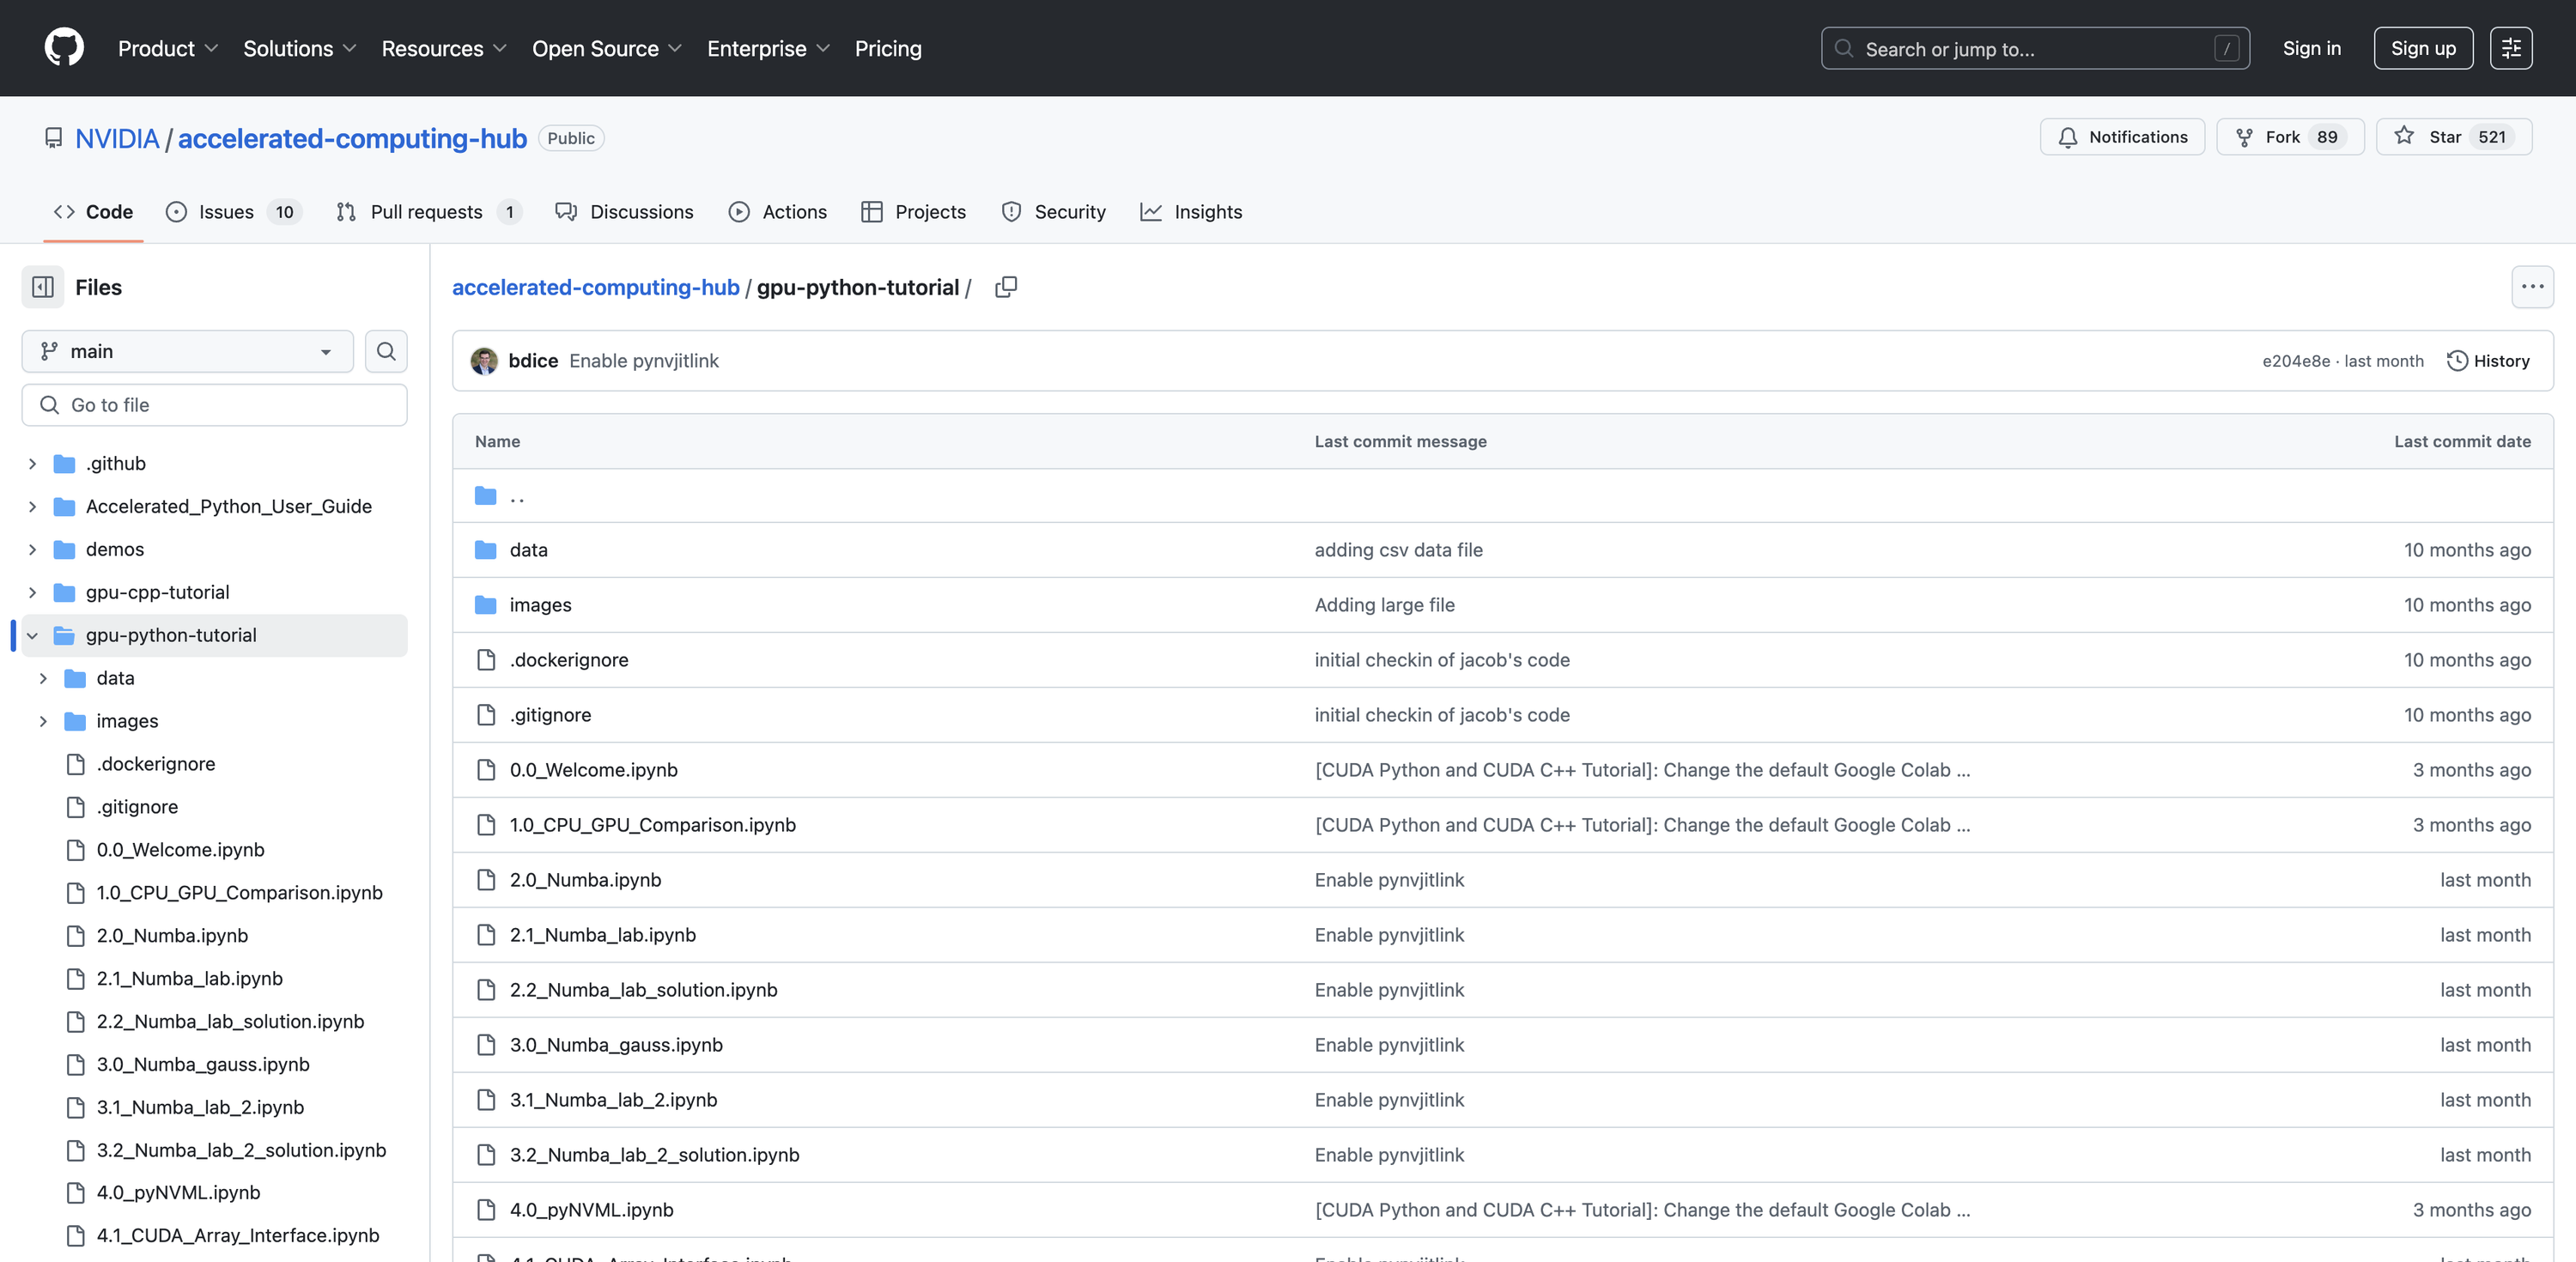Click folder icon next to demos in tree

point(65,550)
